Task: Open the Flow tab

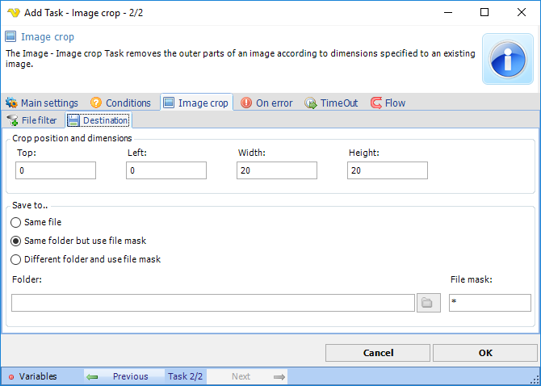Action: tap(388, 103)
